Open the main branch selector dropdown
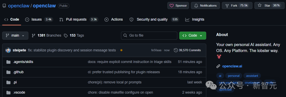Screen dimensions: 286x97 15,35
